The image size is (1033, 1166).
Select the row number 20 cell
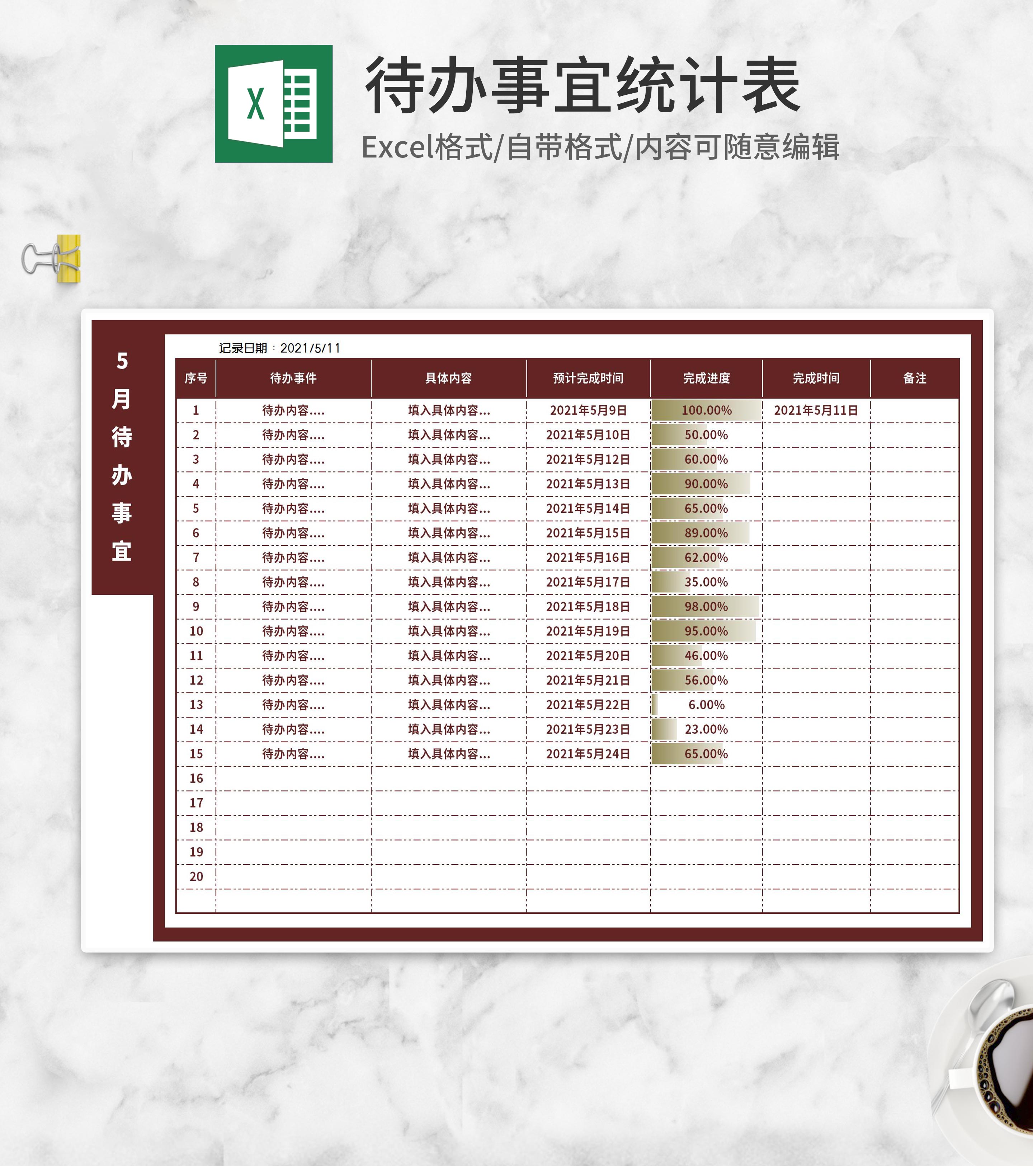tap(195, 876)
